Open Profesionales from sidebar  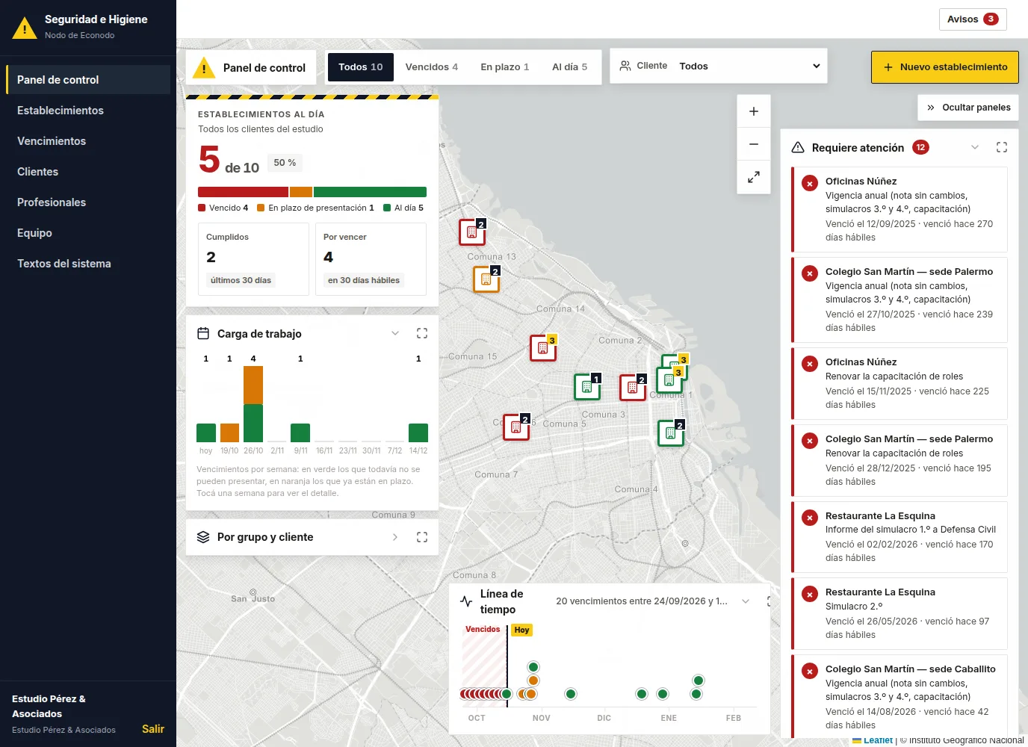coord(88,202)
